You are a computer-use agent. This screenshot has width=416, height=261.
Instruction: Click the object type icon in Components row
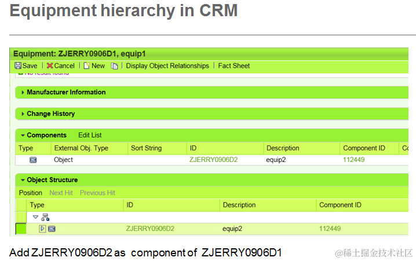coord(33,160)
